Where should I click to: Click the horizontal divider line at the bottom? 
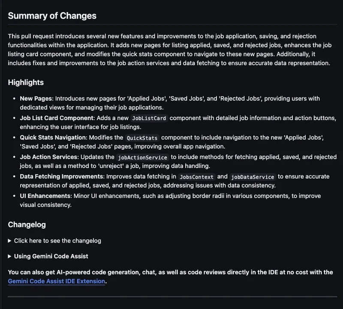171,296
